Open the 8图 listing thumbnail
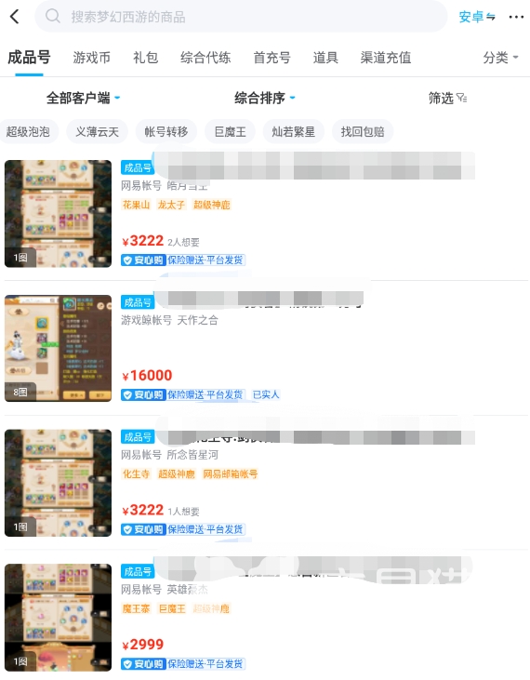530x680 pixels. pyautogui.click(x=58, y=348)
